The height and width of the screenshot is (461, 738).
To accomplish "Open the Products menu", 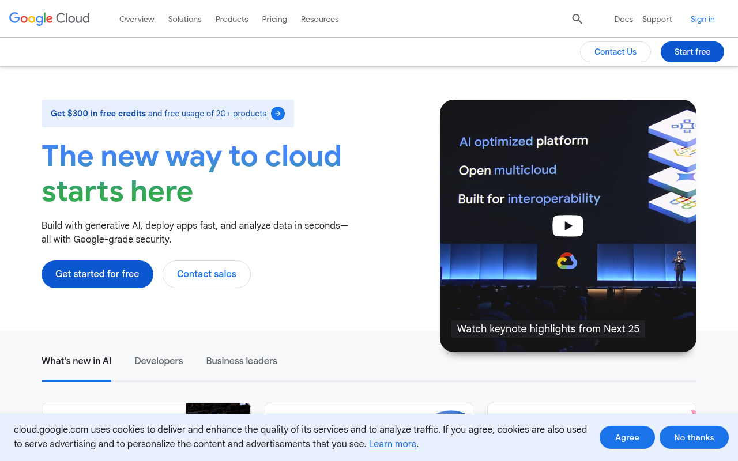I will [231, 19].
